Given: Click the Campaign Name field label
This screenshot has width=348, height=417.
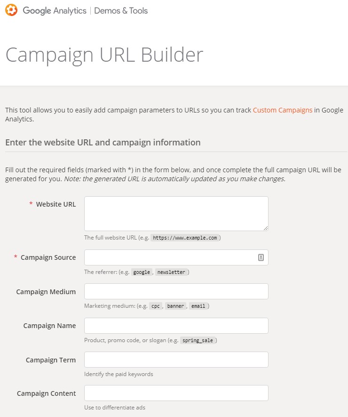Looking at the screenshot, I should coord(49,326).
